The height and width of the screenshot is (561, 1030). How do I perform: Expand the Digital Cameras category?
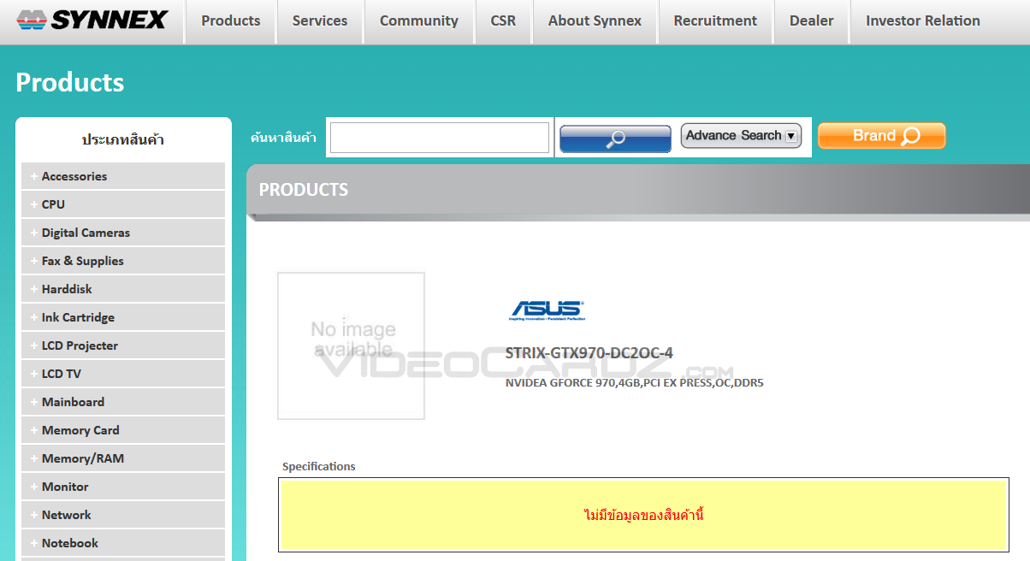click(x=123, y=233)
